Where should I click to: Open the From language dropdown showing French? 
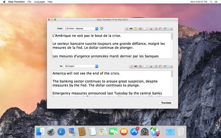81,29
